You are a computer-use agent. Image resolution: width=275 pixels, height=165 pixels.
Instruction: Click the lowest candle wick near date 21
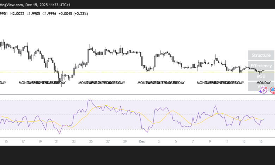(61, 86)
